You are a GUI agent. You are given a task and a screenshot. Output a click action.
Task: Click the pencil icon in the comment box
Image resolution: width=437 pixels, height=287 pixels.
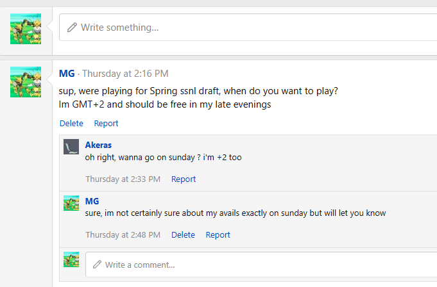point(98,265)
